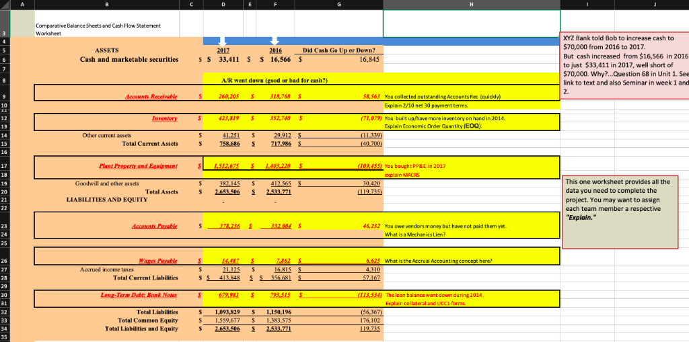
Task: Click the 'Cash and marketable securities' cell
Action: click(x=129, y=59)
